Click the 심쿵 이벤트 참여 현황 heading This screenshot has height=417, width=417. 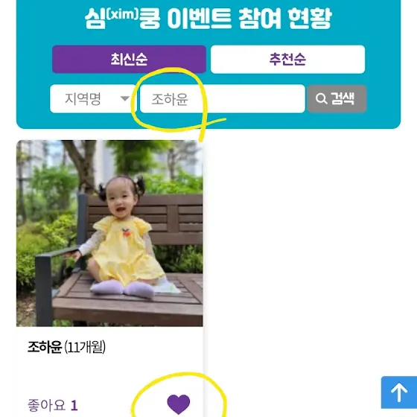tap(208, 18)
